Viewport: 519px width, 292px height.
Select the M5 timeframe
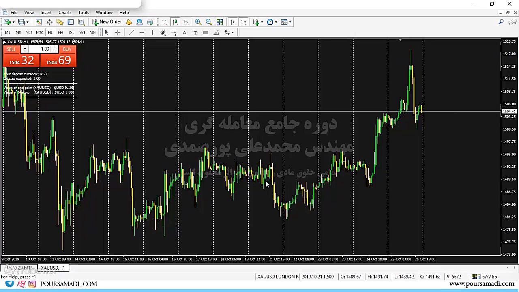[x=18, y=32]
